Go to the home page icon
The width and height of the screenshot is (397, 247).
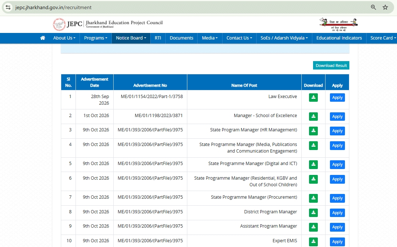tap(43, 38)
